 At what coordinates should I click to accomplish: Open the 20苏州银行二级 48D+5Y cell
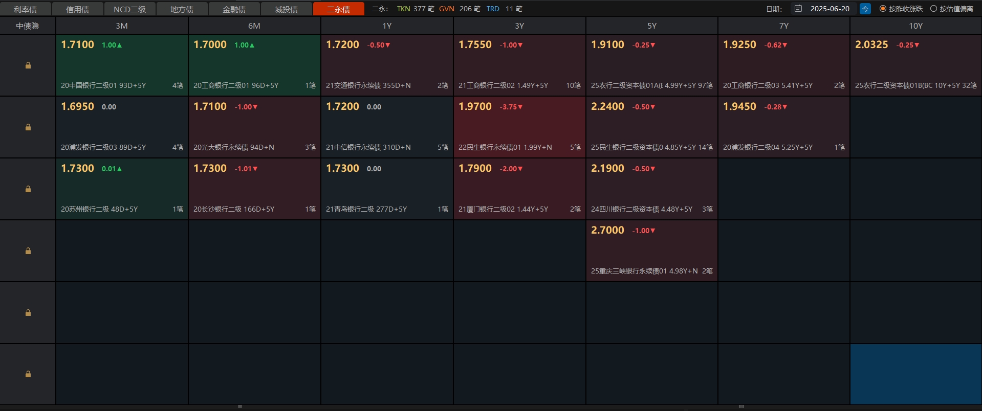coord(122,189)
